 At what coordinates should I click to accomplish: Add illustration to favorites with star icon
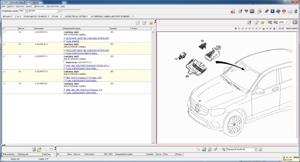[x=262, y=22]
